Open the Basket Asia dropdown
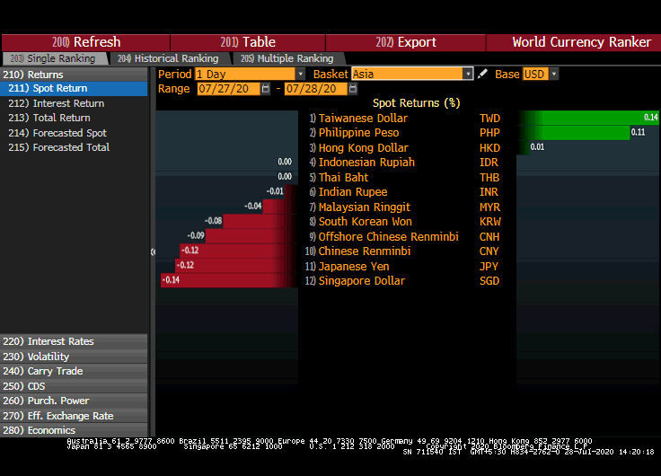661x476 pixels. tap(467, 75)
